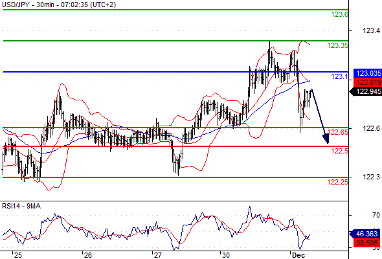Click the blue 46.363 RSI value tag
The image size is (382, 259).
point(366,234)
